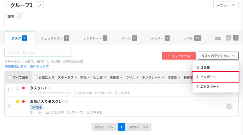Open the メンバー tab
Screen dimensions: 243x135
click(x=160, y=38)
